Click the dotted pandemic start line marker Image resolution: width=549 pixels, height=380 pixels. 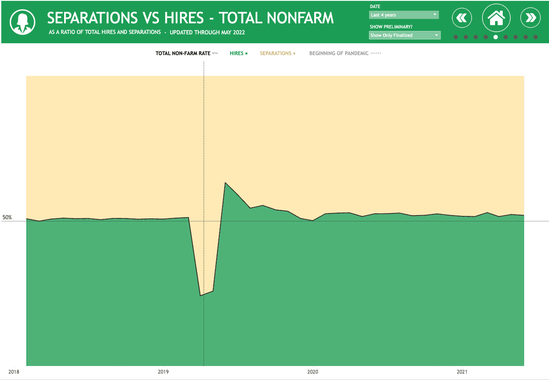pos(204,127)
